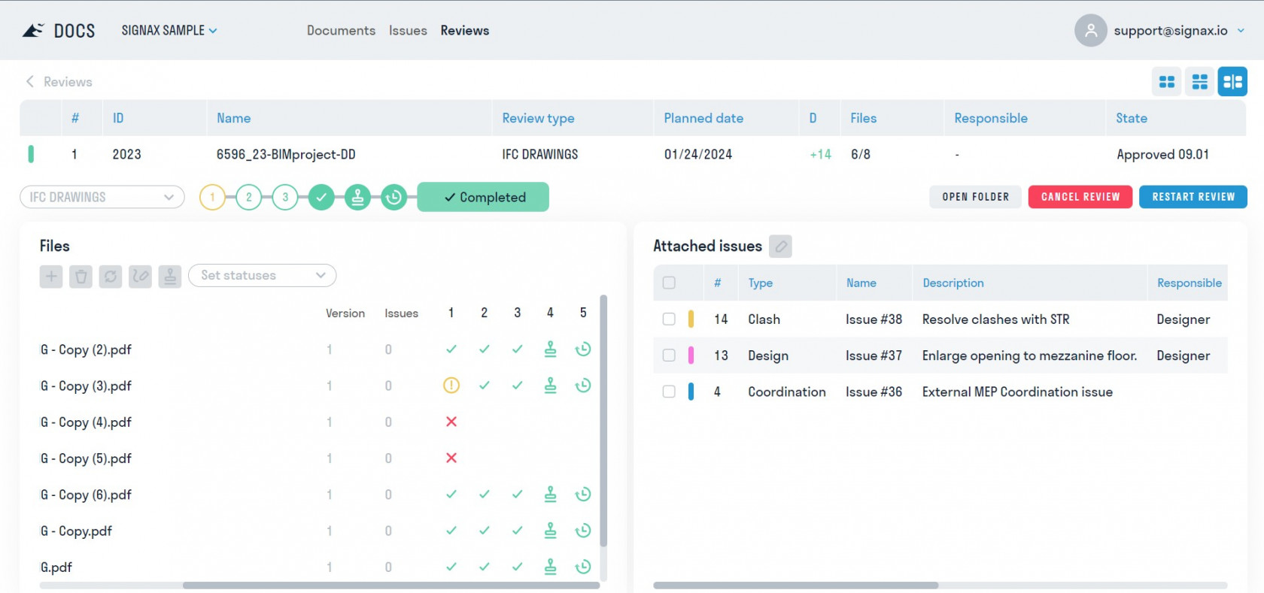Click yellow color marker of Issue #38
Image resolution: width=1264 pixels, height=593 pixels.
[x=691, y=319]
